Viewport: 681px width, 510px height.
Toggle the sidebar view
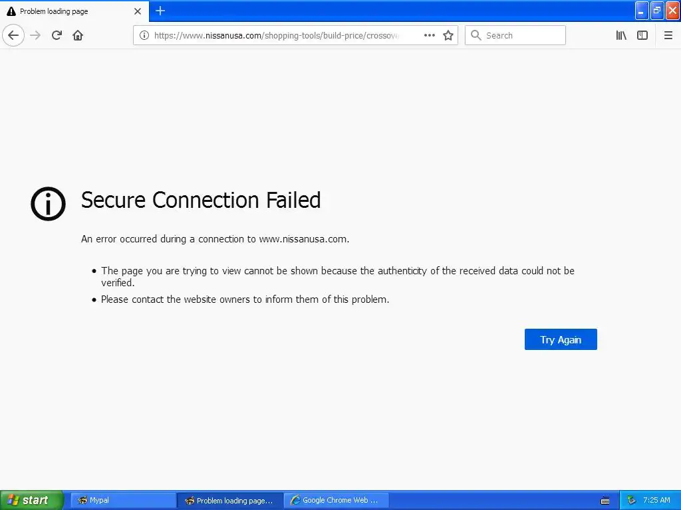coord(642,35)
